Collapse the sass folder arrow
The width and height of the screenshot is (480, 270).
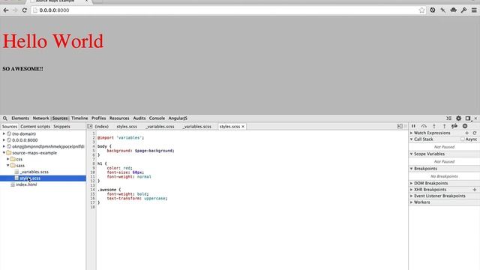[8, 165]
